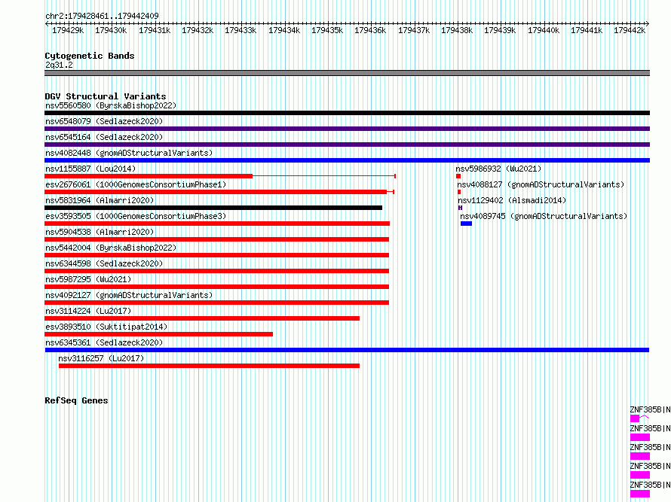This screenshot has height=502, width=671.
Task: Open nsv1129402 (Alsmadi2014) variant label
Action: click(512, 200)
